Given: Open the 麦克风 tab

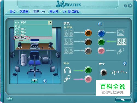Looking at the screenshot, I should tap(54, 12).
